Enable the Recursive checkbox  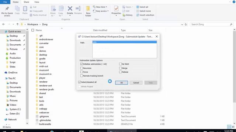[x=81, y=68]
